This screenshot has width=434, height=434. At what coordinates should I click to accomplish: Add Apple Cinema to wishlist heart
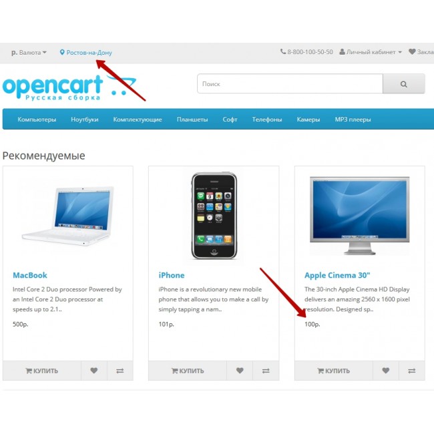tap(385, 371)
